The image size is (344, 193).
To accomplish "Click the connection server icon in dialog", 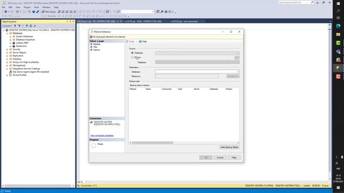I will (91, 122).
